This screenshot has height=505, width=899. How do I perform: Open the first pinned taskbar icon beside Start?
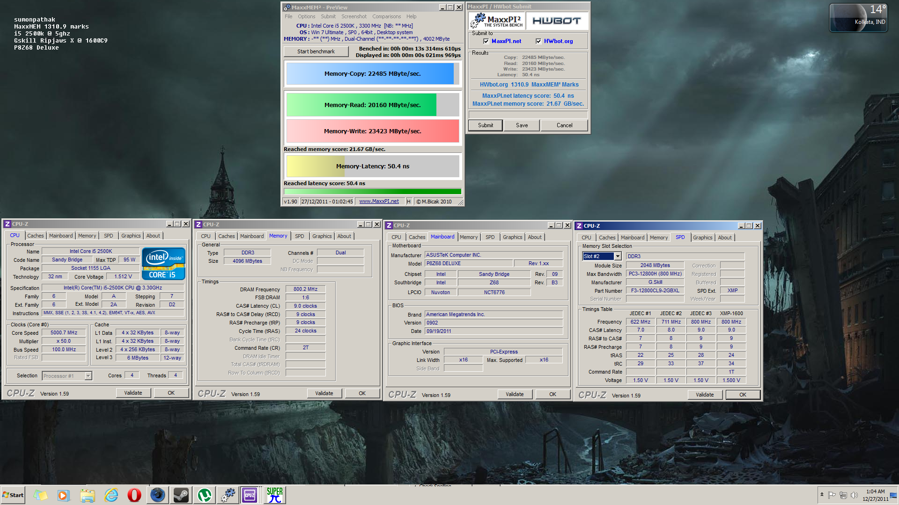coord(40,495)
